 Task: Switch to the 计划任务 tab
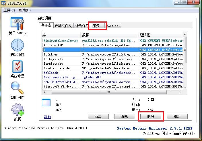(x=81, y=26)
